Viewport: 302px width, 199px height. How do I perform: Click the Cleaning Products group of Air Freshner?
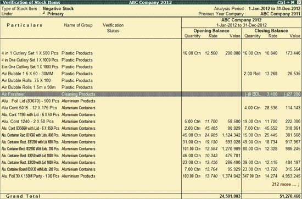pos(78,94)
